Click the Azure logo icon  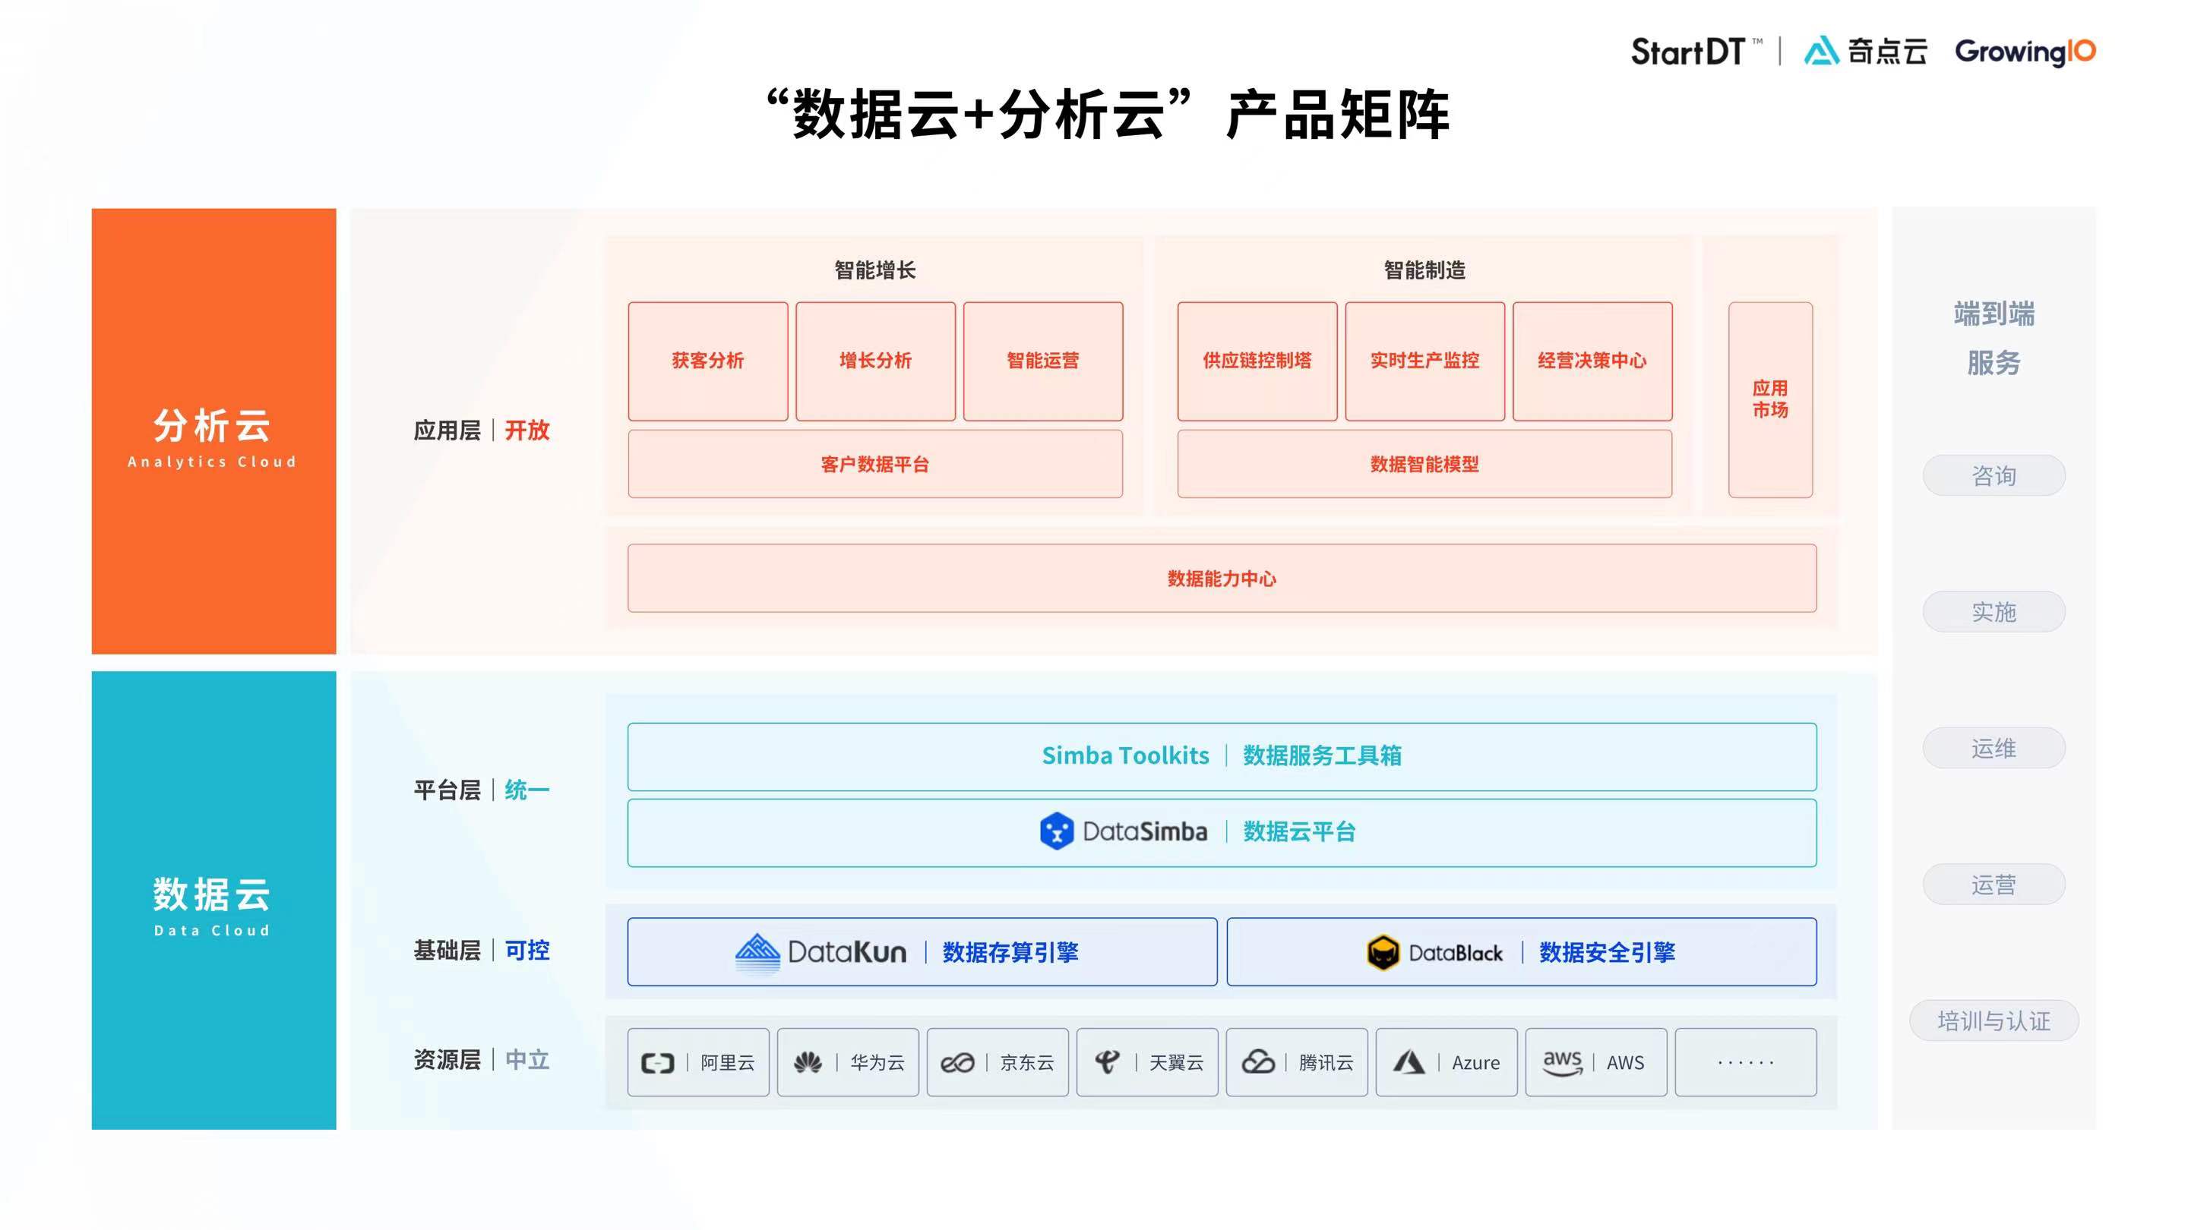1409,1062
